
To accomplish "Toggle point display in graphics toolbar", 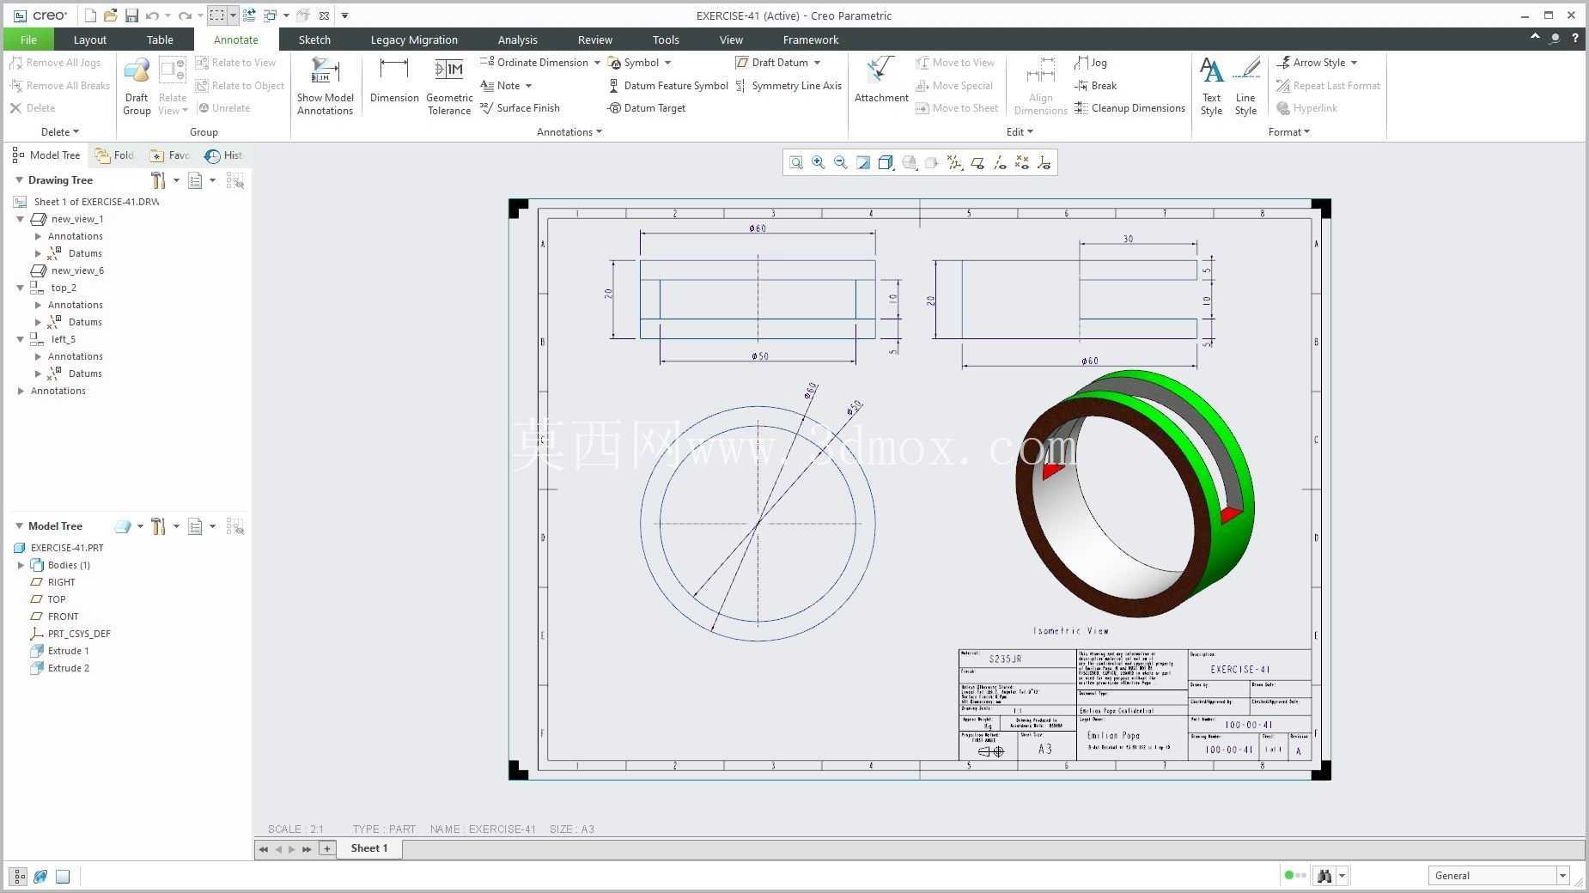I will click(x=1022, y=162).
